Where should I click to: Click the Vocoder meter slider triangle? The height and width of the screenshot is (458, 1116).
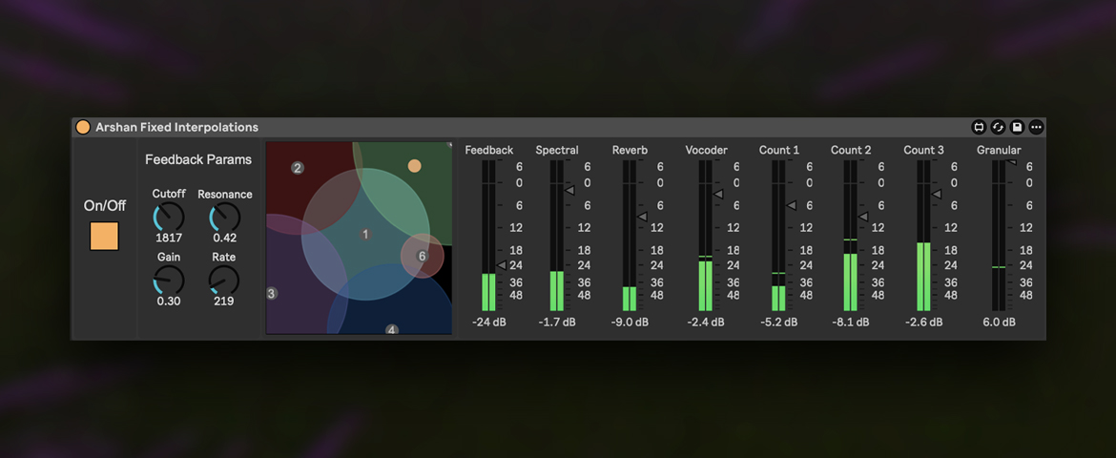point(718,194)
